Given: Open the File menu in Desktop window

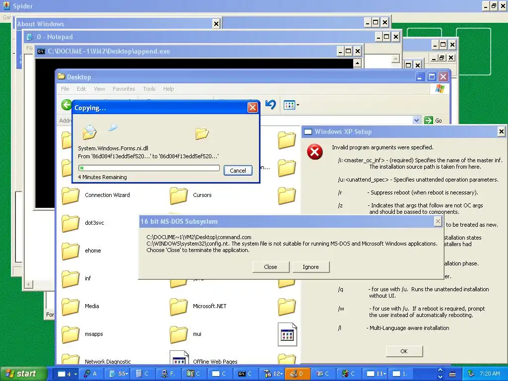Looking at the screenshot, I should pos(65,89).
